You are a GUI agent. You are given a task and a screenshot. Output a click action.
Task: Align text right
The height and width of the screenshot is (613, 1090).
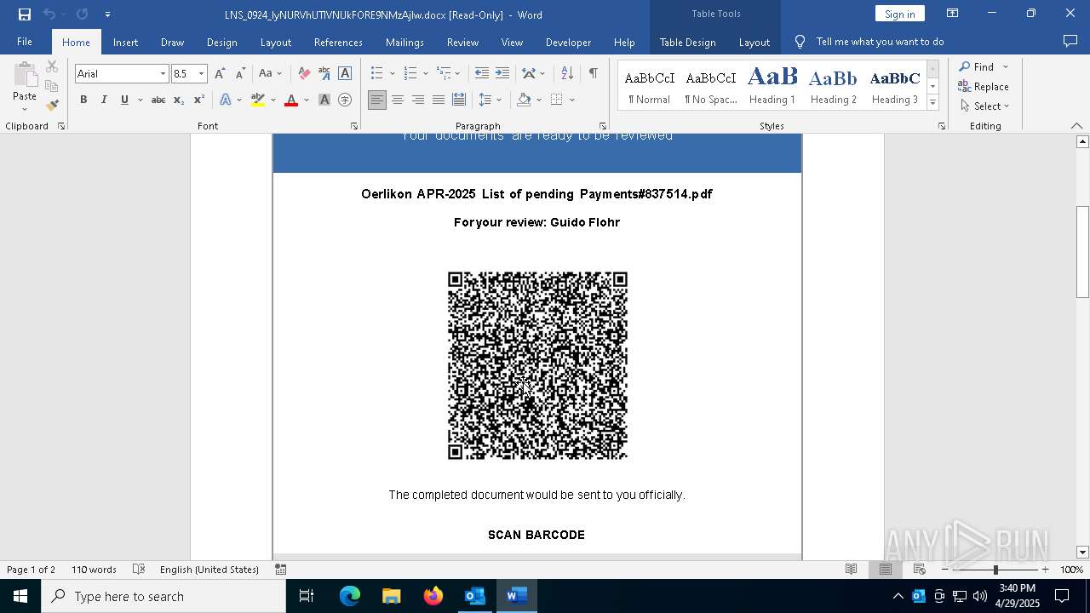click(x=418, y=100)
